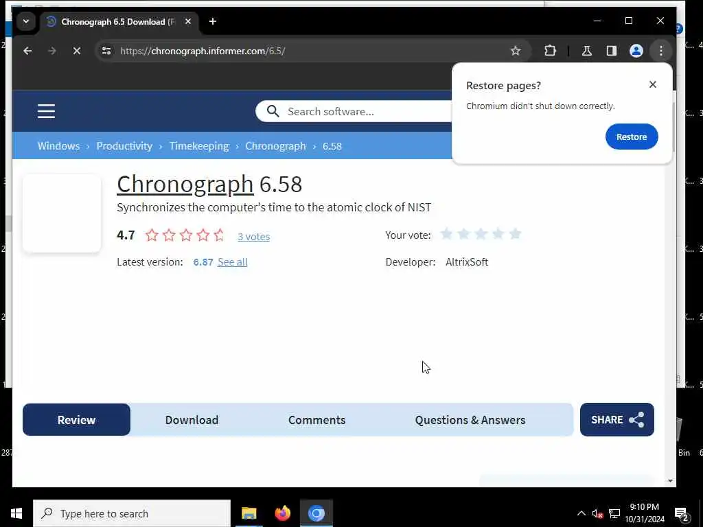Open the Extensions puzzle icon
The image size is (703, 527).
pyautogui.click(x=550, y=51)
